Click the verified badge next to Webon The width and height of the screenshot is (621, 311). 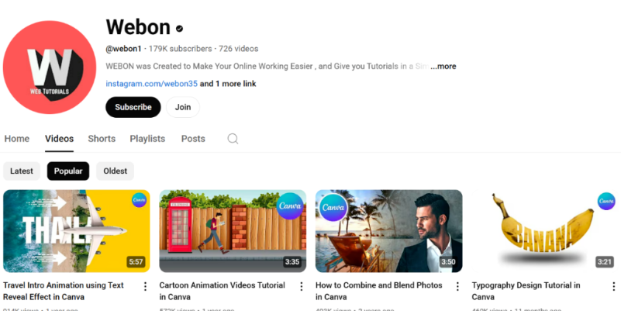tap(180, 28)
